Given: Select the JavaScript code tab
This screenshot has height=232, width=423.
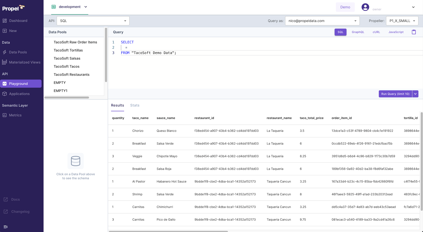Looking at the screenshot, I should coord(396,32).
